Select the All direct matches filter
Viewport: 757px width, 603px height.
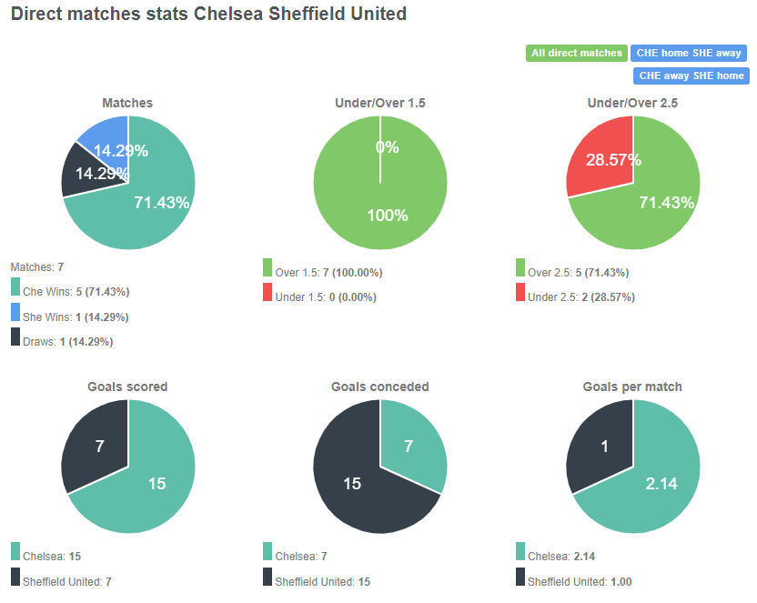pos(576,53)
